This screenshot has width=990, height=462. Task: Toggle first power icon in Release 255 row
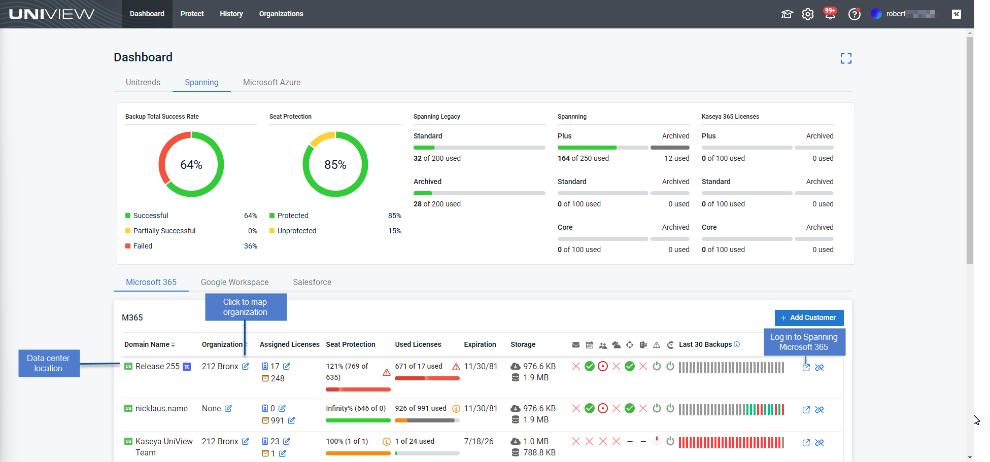(x=657, y=366)
